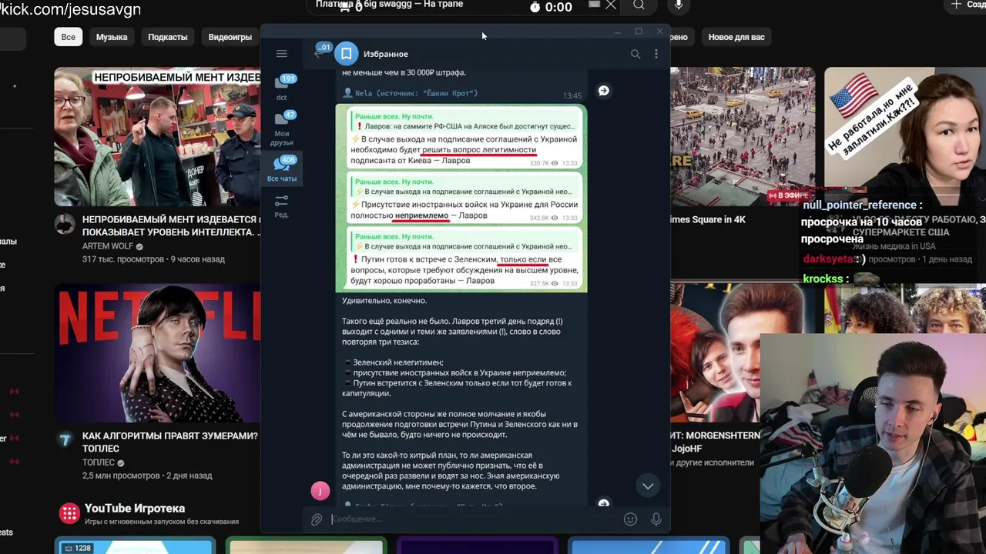The image size is (986, 554).
Task: Open Ред. folder edit option
Action: click(282, 205)
